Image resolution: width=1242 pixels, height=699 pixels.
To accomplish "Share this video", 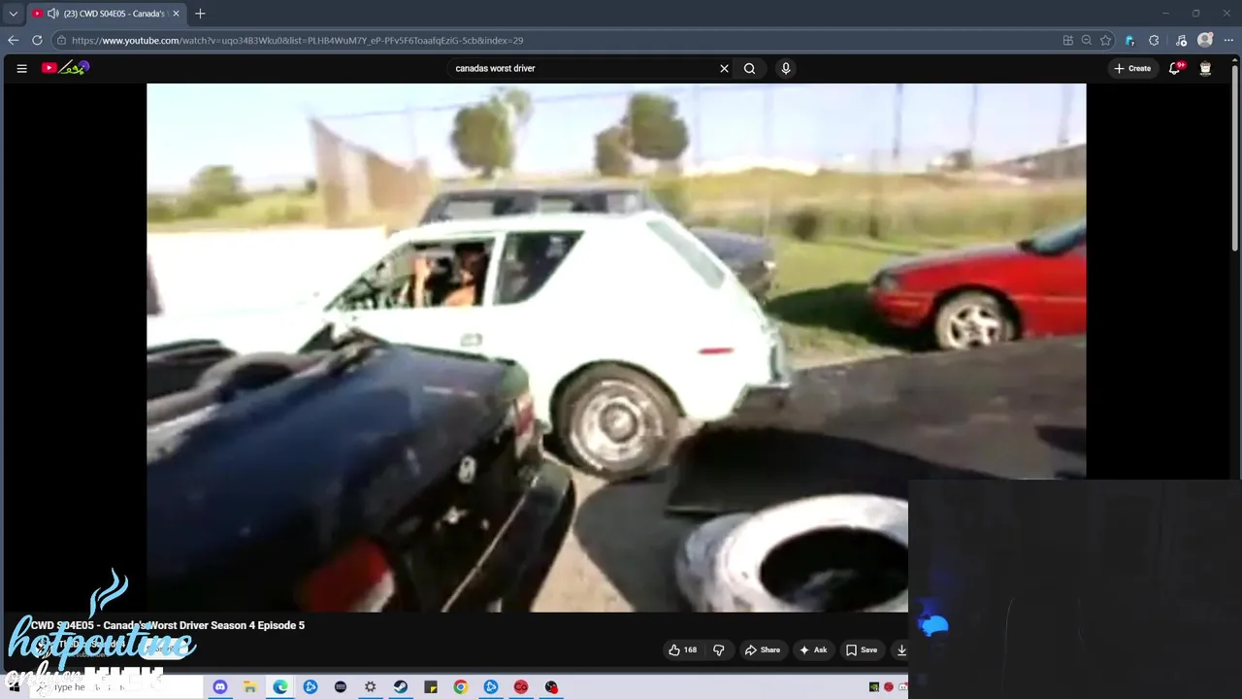I will (762, 650).
